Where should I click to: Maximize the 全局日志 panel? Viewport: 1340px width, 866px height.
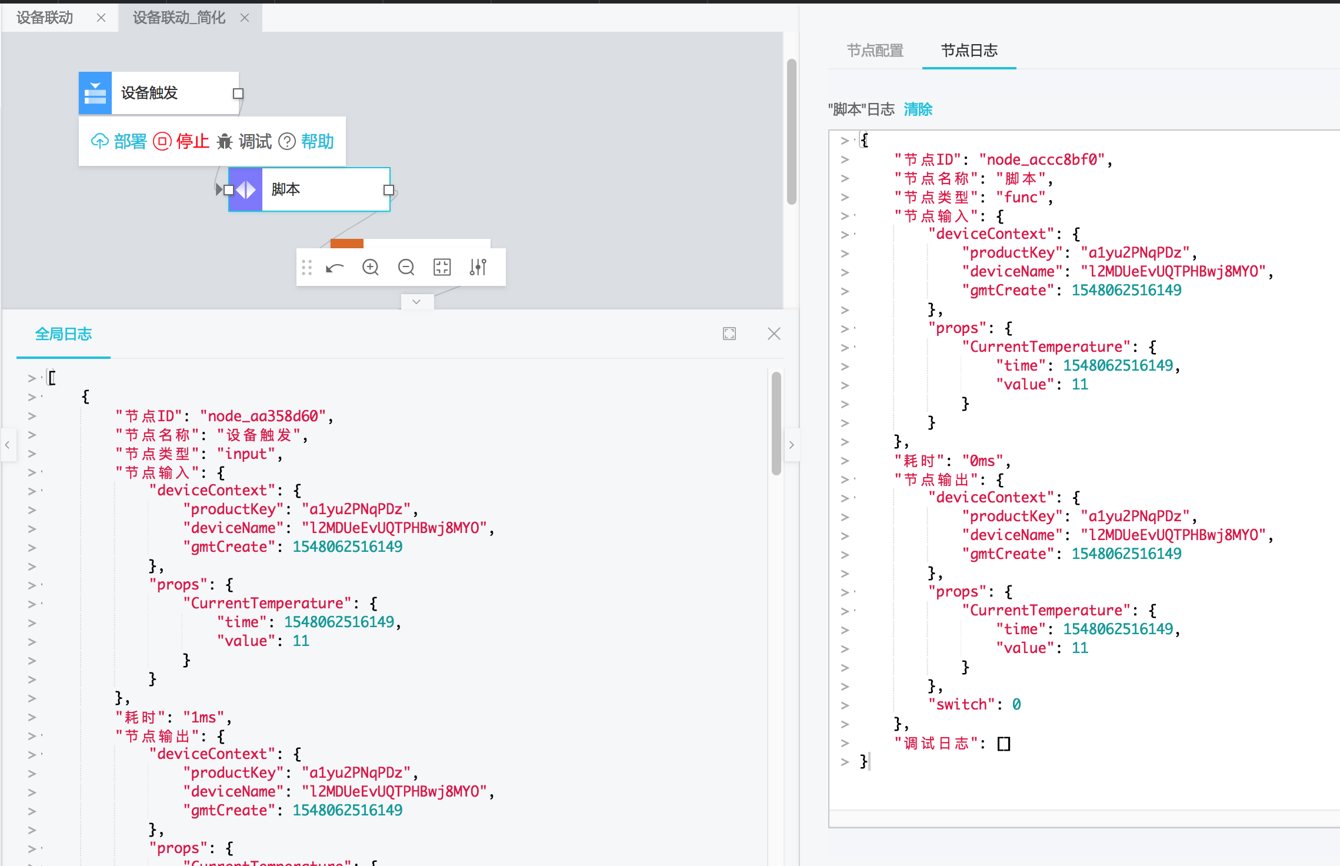(729, 334)
